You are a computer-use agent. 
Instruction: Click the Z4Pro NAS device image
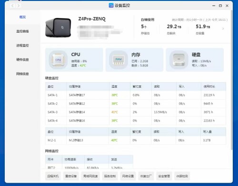click(x=58, y=28)
